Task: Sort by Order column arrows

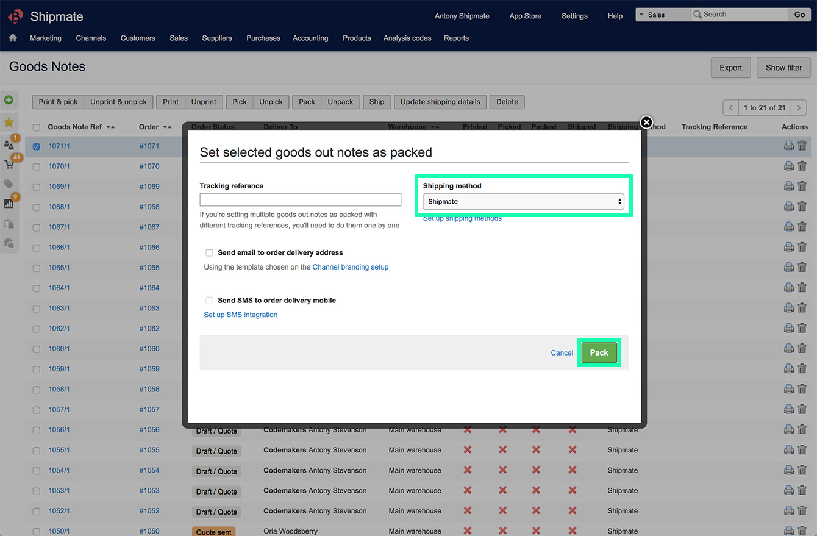Action: 167,127
